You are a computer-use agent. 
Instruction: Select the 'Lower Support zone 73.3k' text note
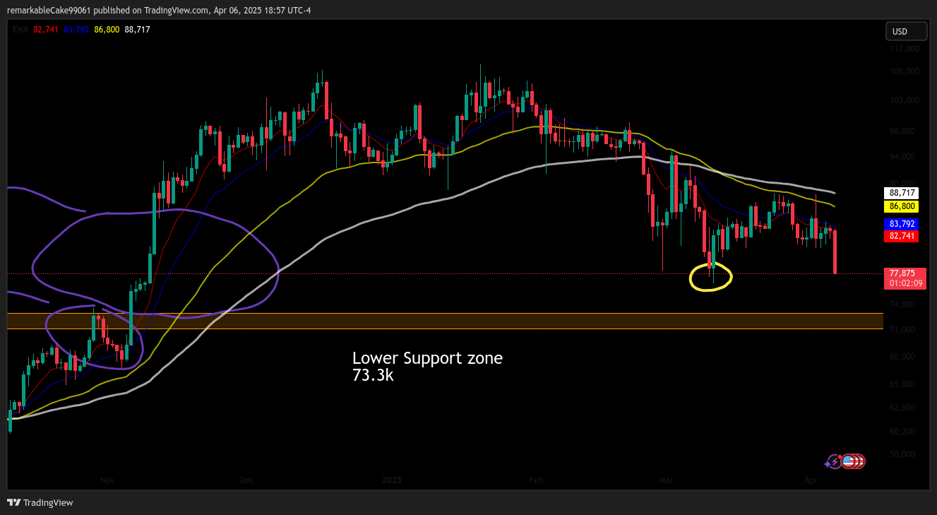427,367
